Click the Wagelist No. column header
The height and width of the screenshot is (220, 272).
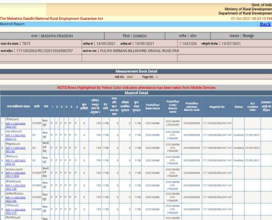(x=217, y=107)
